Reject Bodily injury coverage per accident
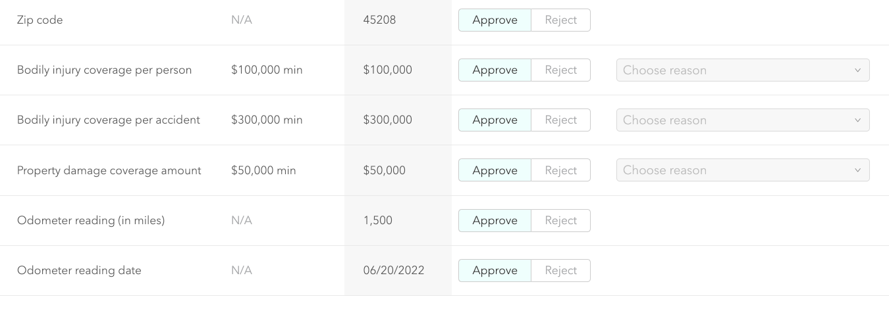 560,120
